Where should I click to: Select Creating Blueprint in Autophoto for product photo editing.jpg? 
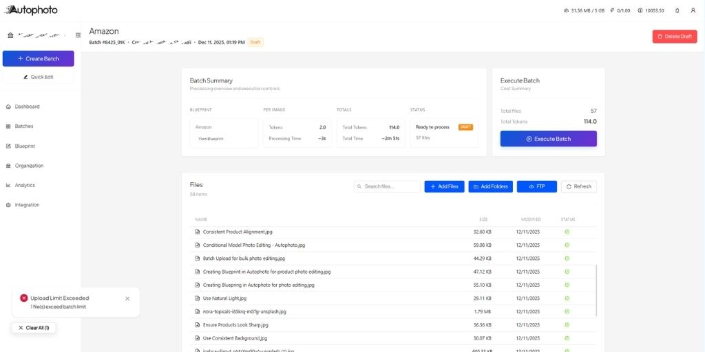point(266,272)
